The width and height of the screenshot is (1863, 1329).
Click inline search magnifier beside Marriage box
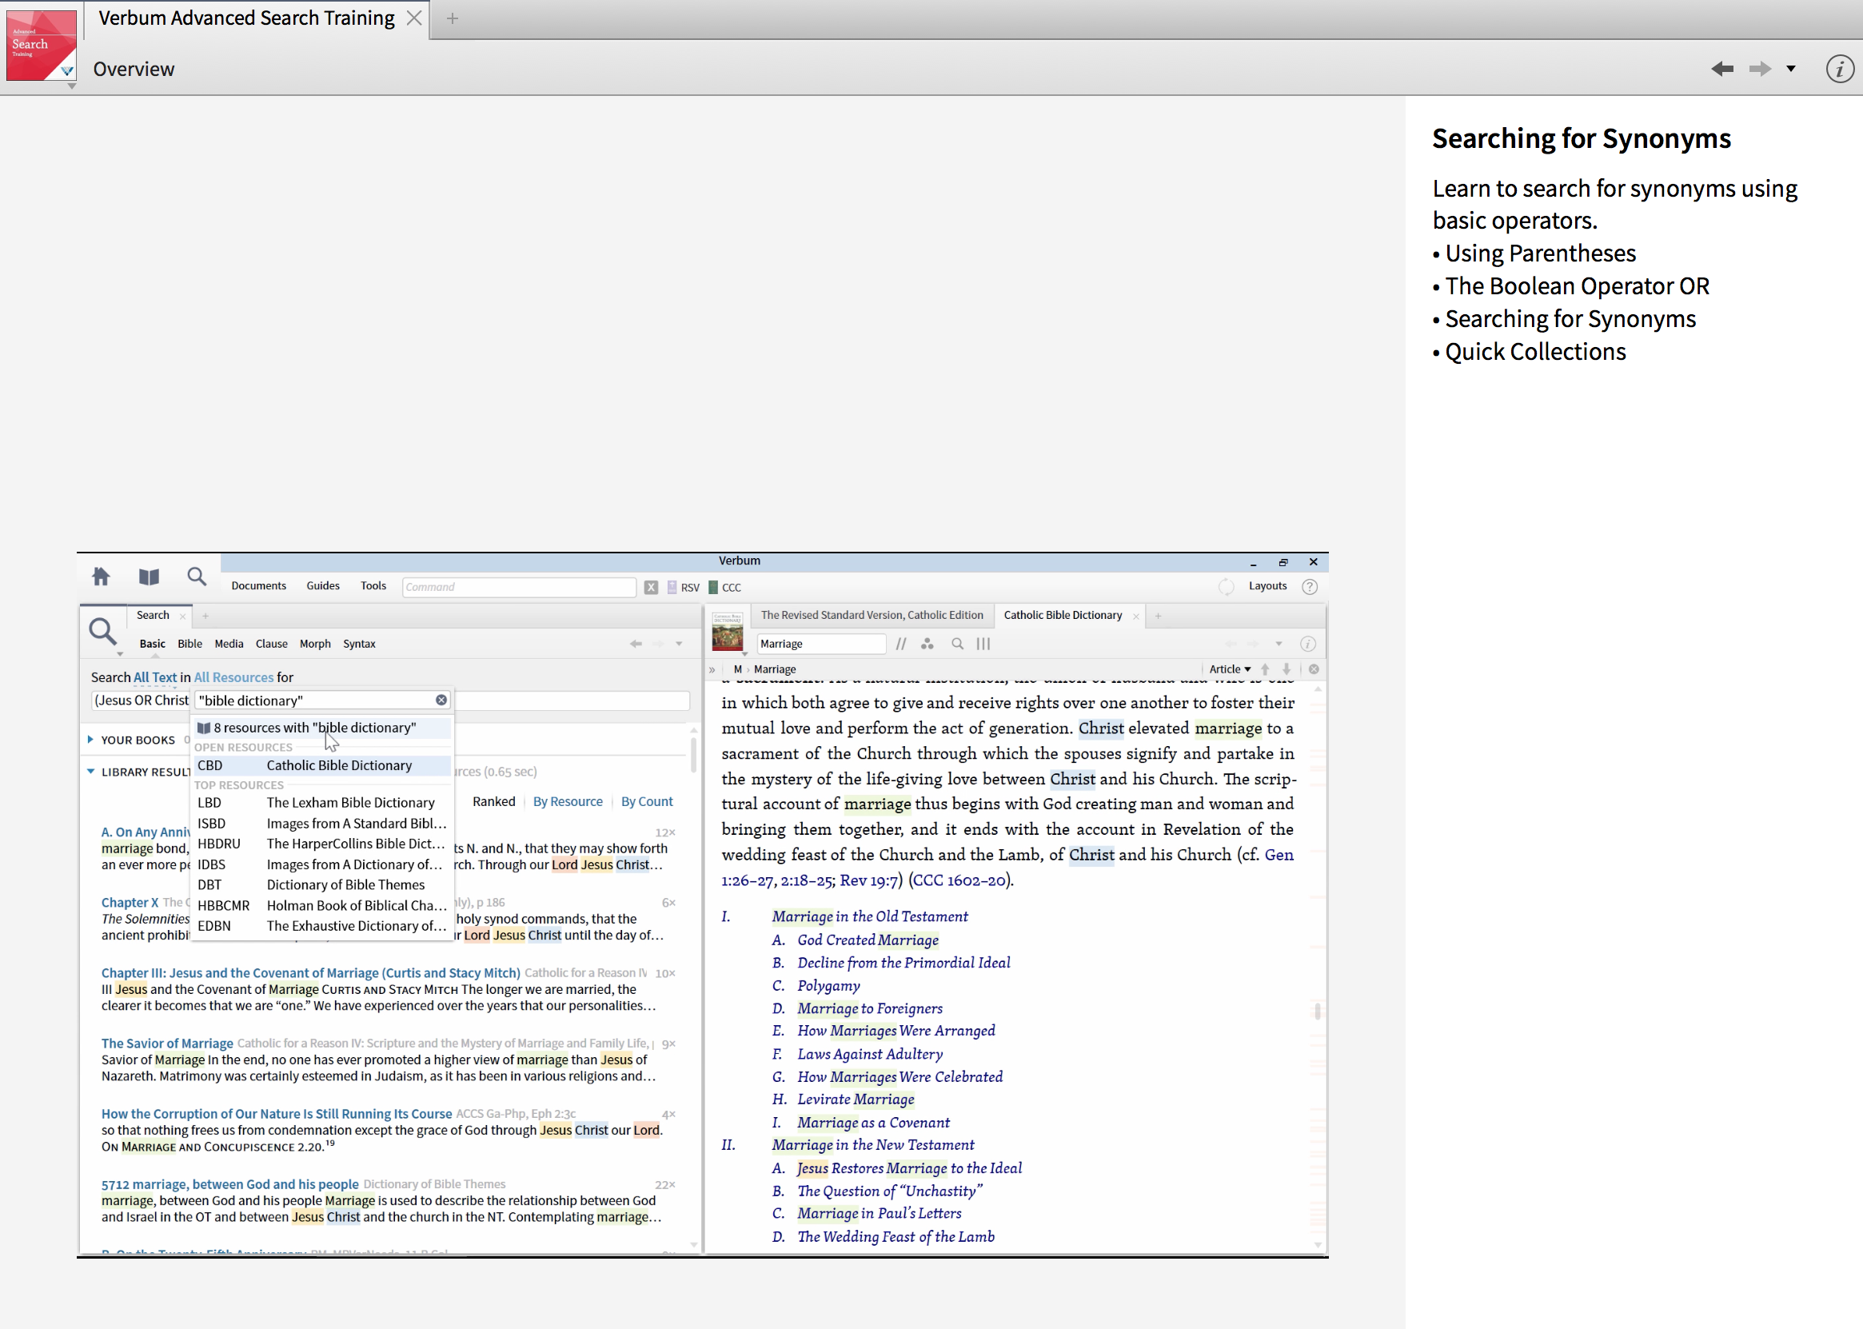(957, 644)
